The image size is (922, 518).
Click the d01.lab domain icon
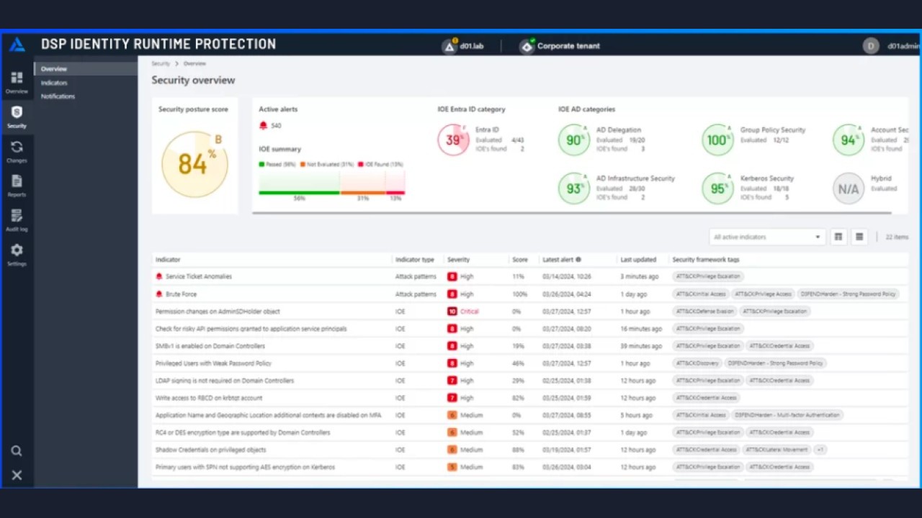click(450, 45)
